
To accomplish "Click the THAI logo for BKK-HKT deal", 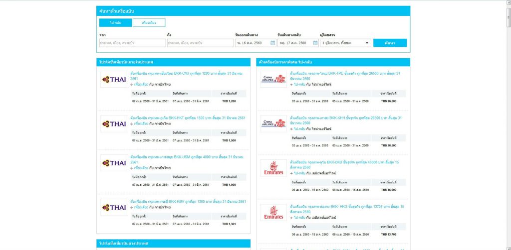I will (114, 124).
